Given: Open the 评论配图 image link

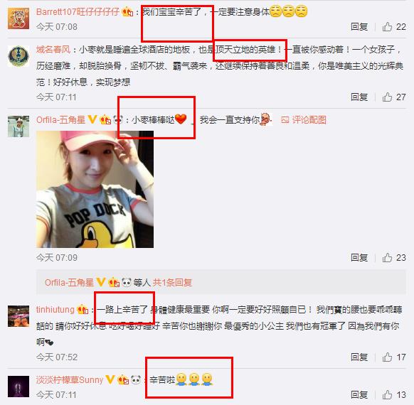Looking at the screenshot, I should [304, 120].
